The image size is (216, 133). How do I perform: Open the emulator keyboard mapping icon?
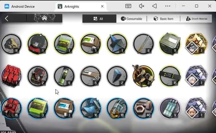point(128,6)
